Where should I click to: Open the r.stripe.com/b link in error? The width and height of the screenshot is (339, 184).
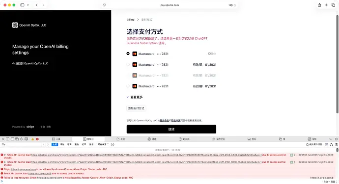coord(40,173)
